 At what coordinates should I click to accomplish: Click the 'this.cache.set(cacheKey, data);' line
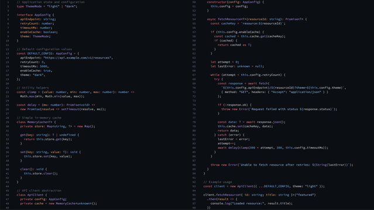pos(245,126)
